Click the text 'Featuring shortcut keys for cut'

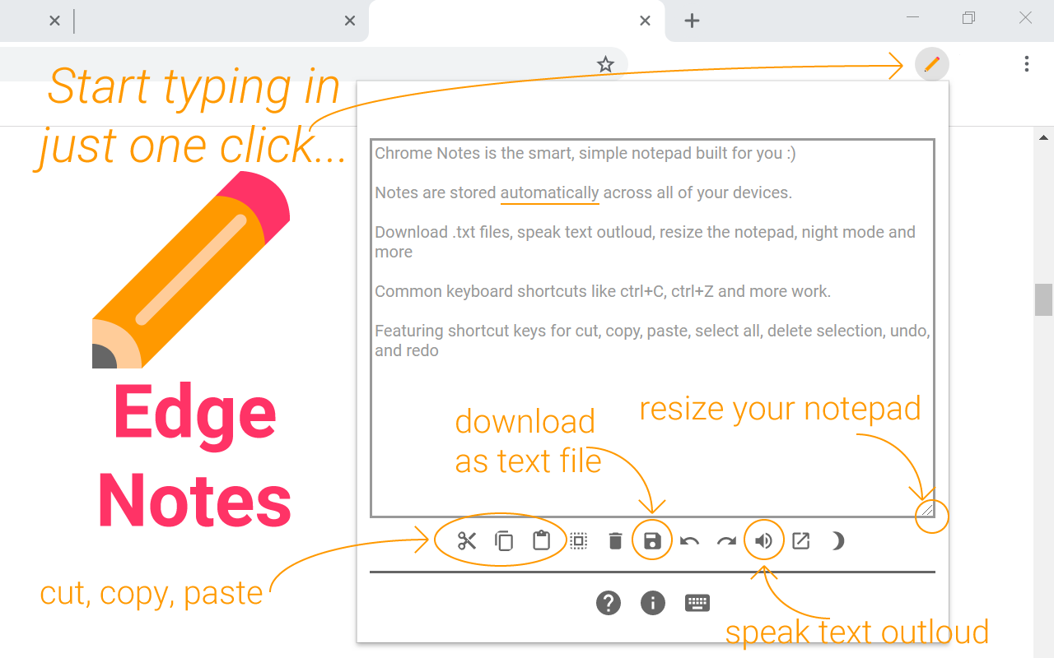pos(486,331)
